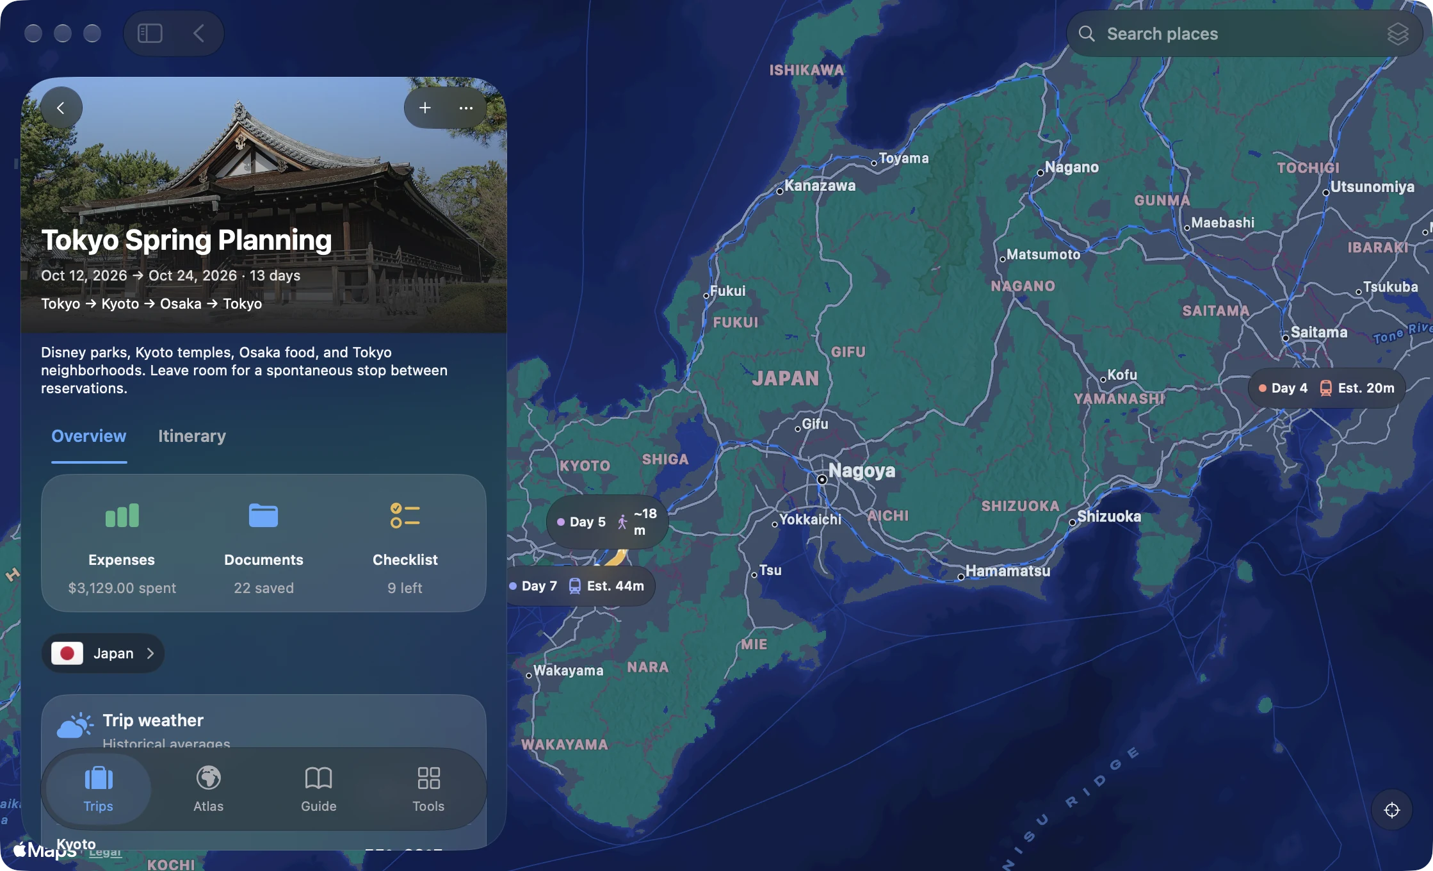Open the map layers icon
Screen dimensions: 1433x871
(x=1397, y=34)
